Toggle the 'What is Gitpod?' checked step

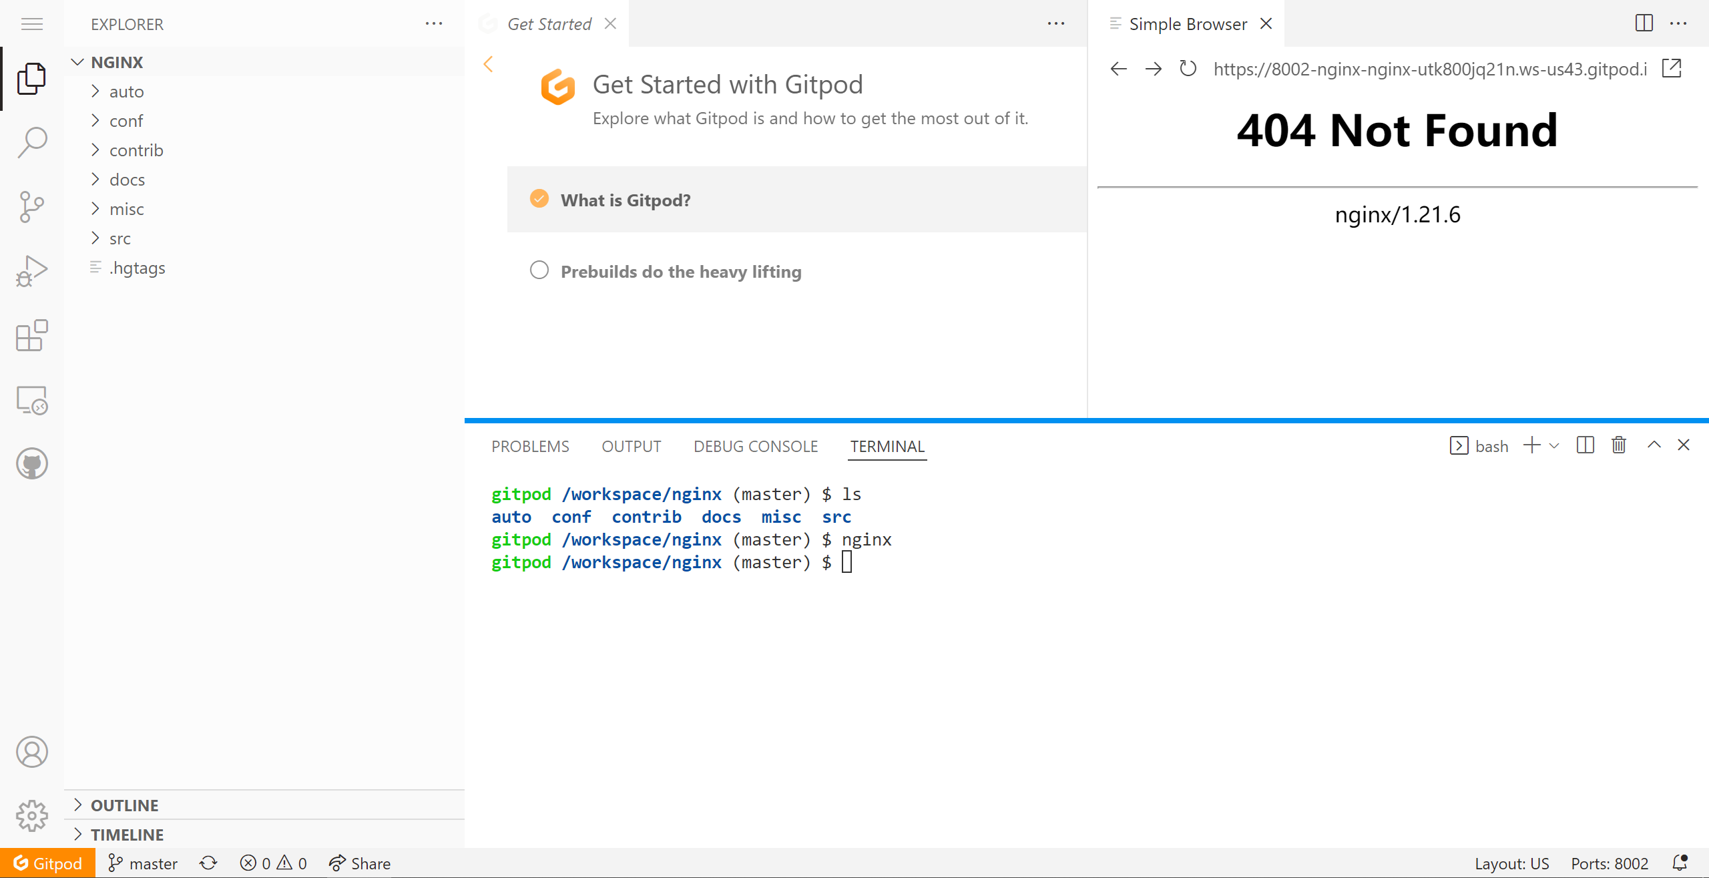[x=539, y=199]
